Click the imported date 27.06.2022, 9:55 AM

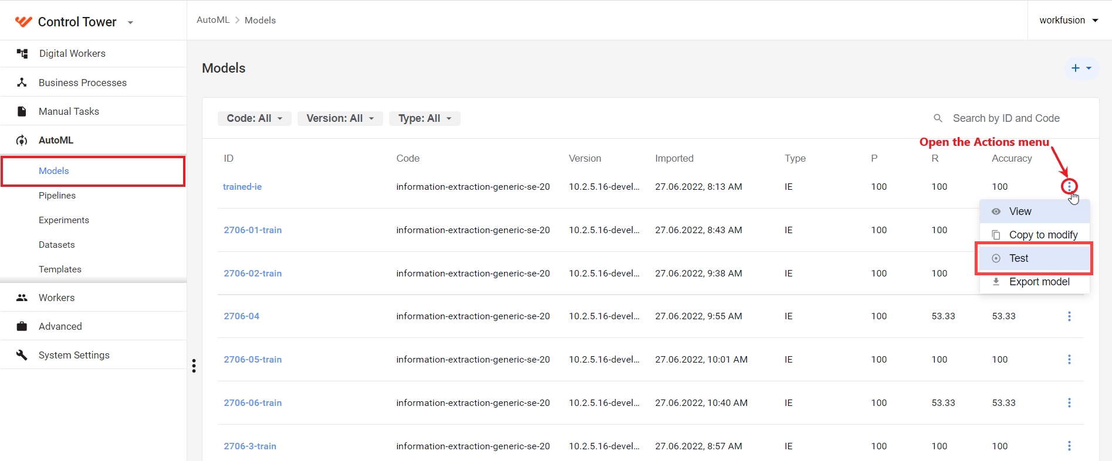click(698, 316)
